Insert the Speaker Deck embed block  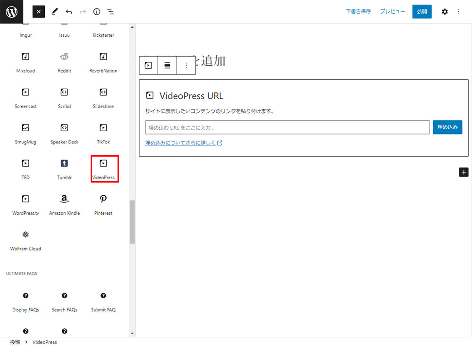click(64, 134)
